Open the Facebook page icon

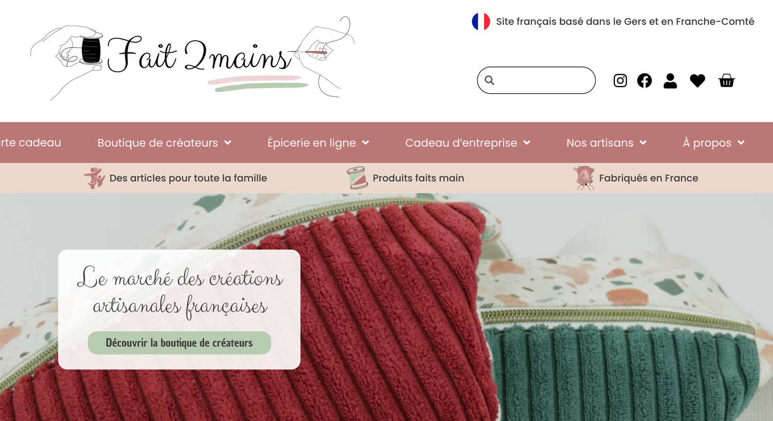(x=644, y=80)
